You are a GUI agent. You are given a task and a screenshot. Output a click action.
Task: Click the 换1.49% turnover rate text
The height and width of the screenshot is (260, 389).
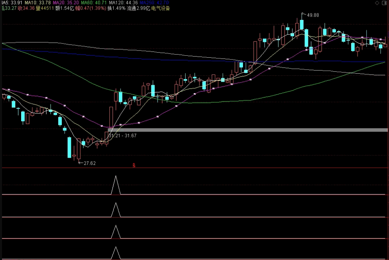(x=117, y=8)
